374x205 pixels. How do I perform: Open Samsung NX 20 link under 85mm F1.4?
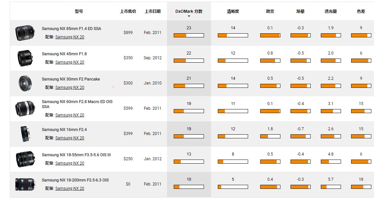[x=70, y=37]
